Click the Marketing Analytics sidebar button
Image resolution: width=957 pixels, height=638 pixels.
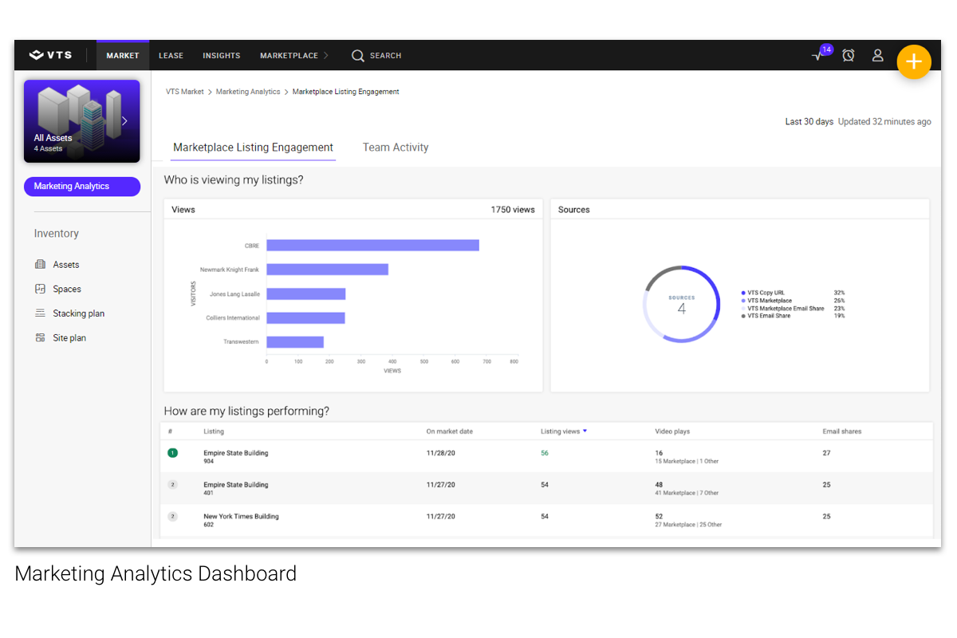82,187
